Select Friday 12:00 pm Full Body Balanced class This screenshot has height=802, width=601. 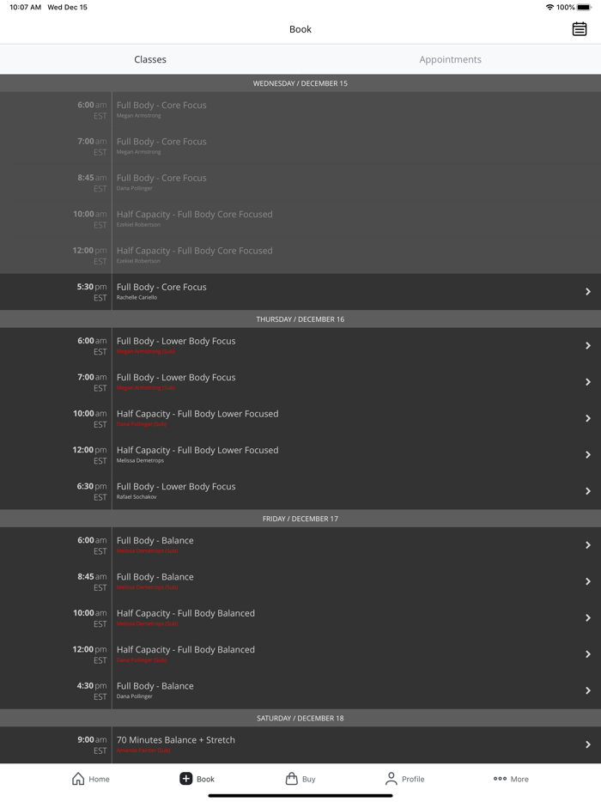coord(185,650)
